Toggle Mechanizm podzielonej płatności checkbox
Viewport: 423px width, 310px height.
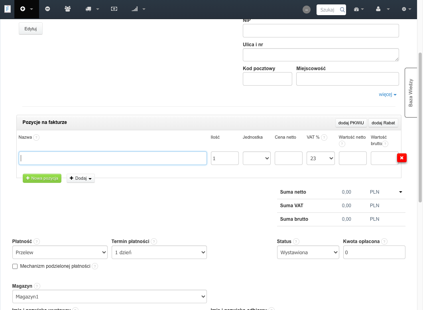tap(15, 266)
